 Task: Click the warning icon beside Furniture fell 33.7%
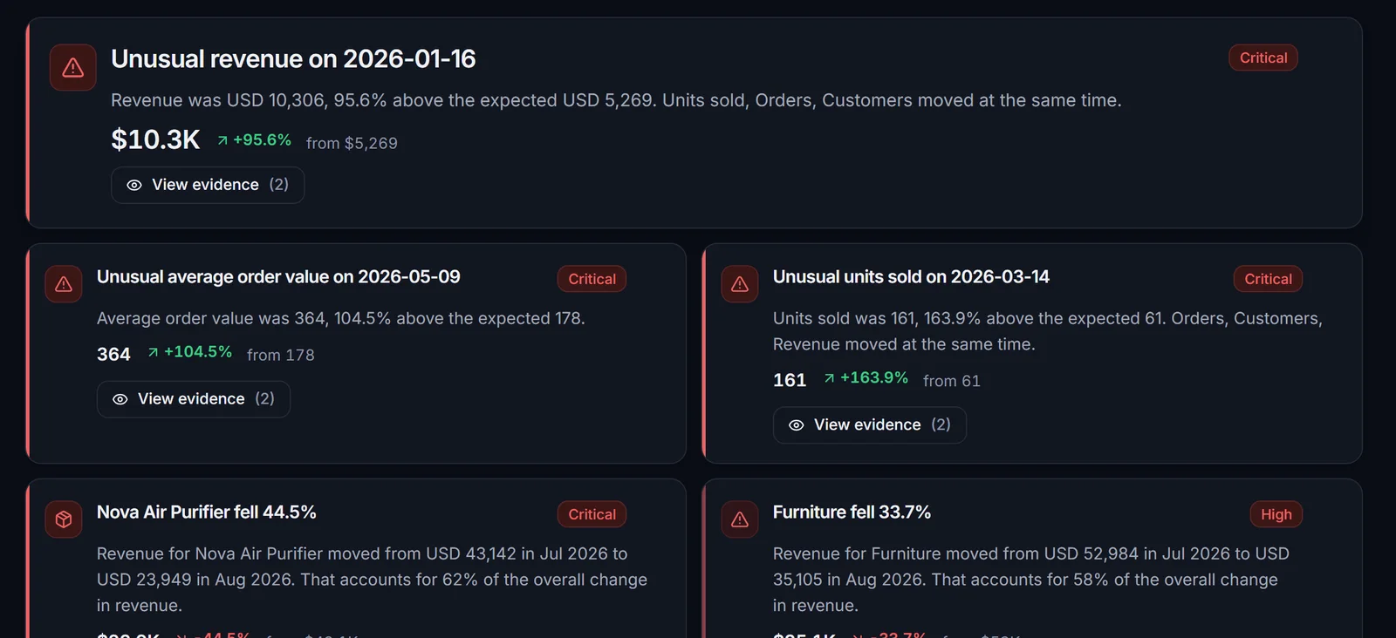[x=740, y=519]
